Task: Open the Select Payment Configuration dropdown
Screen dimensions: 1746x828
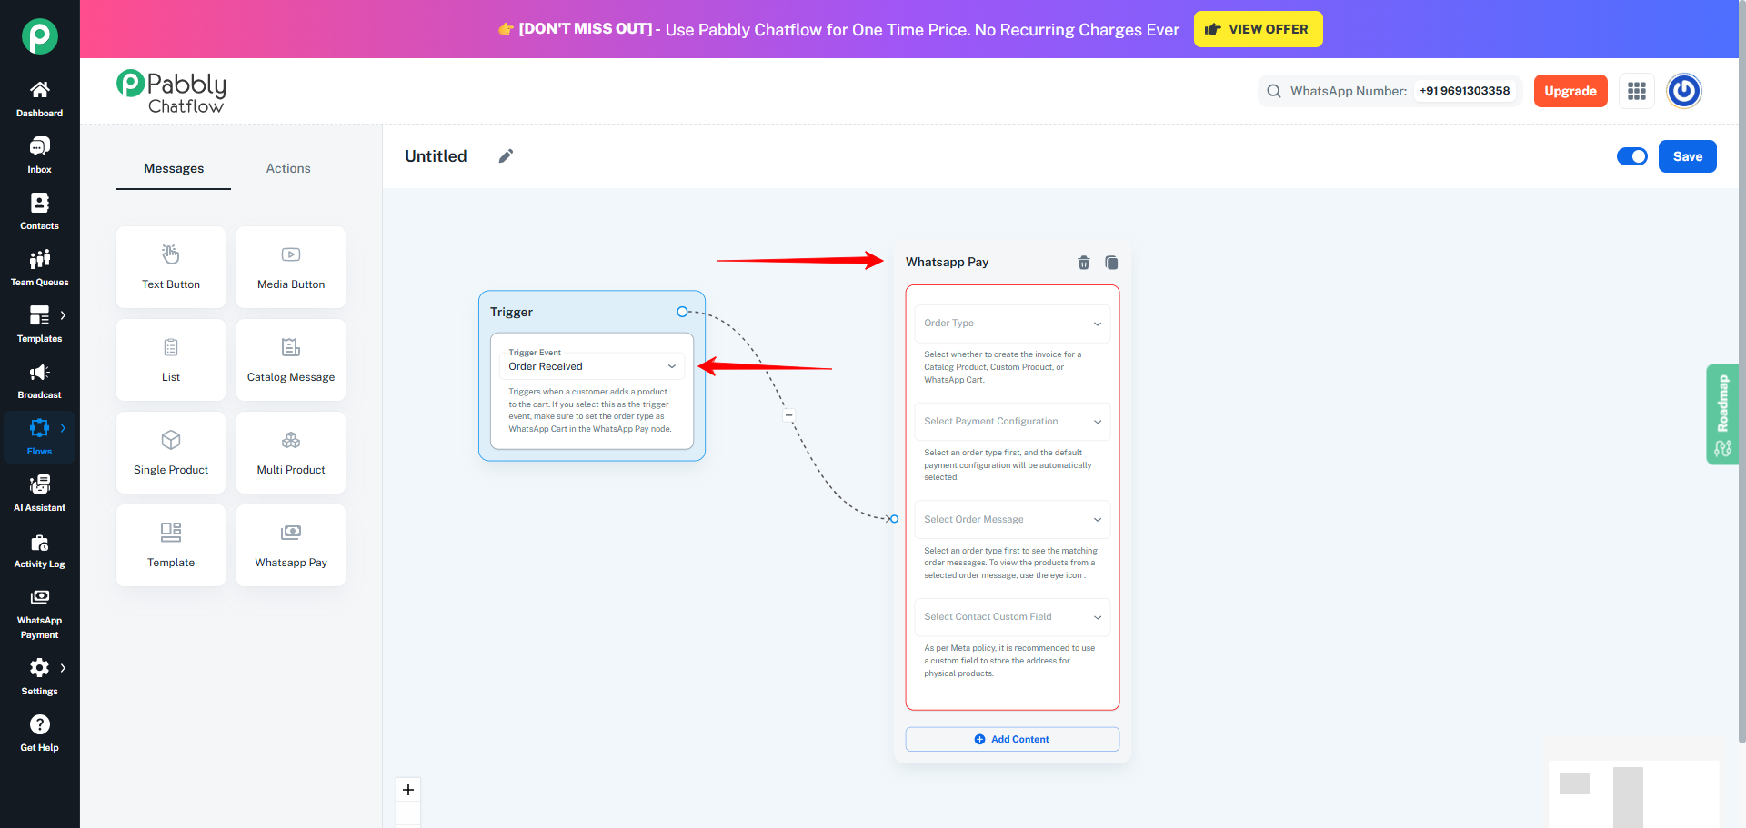Action: (1012, 422)
